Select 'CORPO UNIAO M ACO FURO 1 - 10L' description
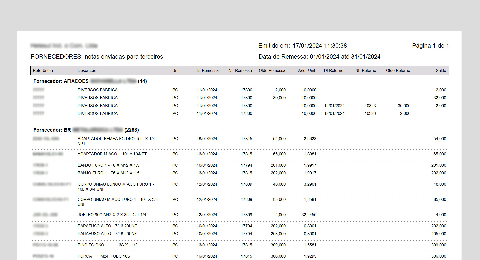 (118, 202)
